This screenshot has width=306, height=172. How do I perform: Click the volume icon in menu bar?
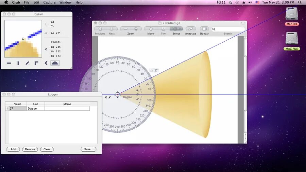pyautogui.click(x=250, y=2)
